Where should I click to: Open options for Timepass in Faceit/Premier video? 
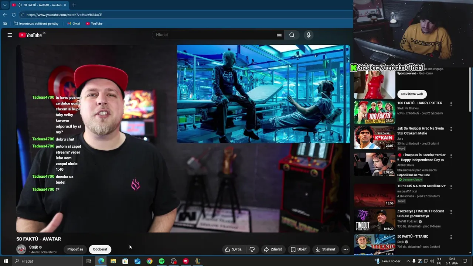coord(451,156)
